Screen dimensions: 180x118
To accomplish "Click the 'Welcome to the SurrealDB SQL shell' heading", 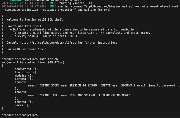I will click(34, 20).
